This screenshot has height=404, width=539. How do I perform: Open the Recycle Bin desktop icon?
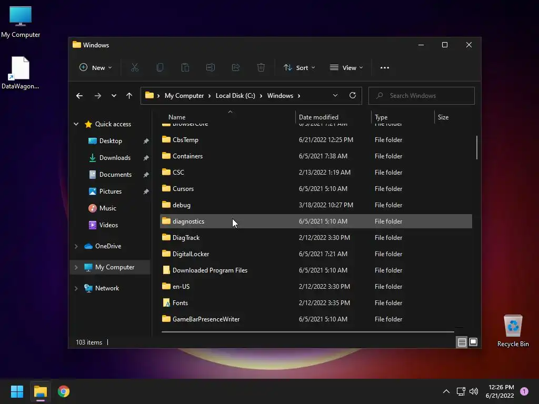pyautogui.click(x=513, y=331)
